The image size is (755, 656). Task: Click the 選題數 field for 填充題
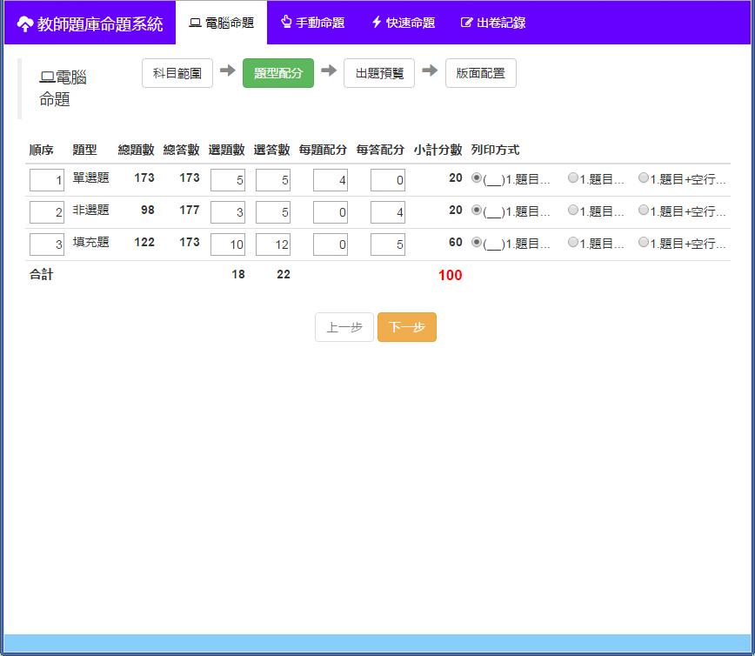click(x=228, y=244)
